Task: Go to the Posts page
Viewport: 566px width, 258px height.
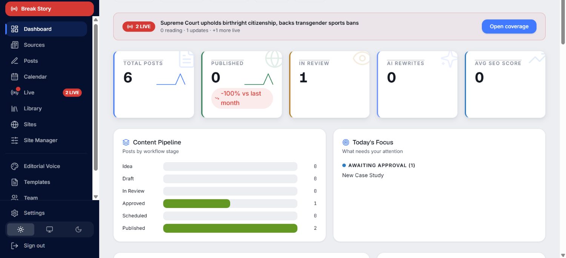Action: [x=46, y=61]
